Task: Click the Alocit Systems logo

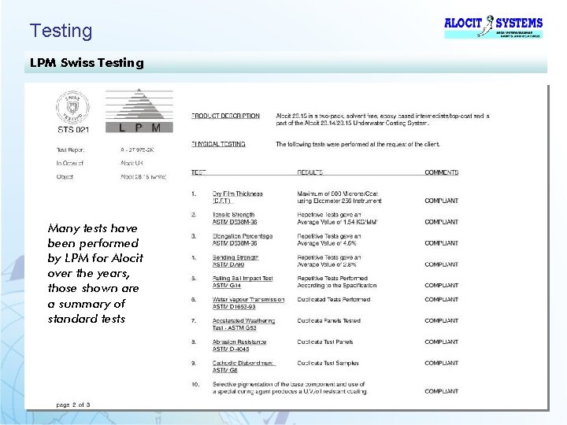Action: coord(493,27)
